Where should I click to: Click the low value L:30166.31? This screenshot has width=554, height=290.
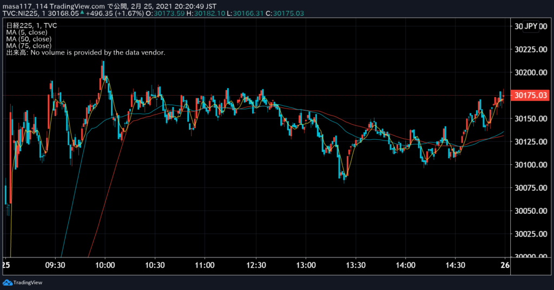coord(245,14)
